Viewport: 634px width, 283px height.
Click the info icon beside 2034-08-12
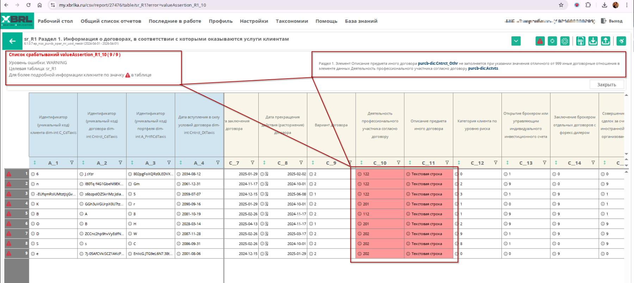tap(178, 174)
